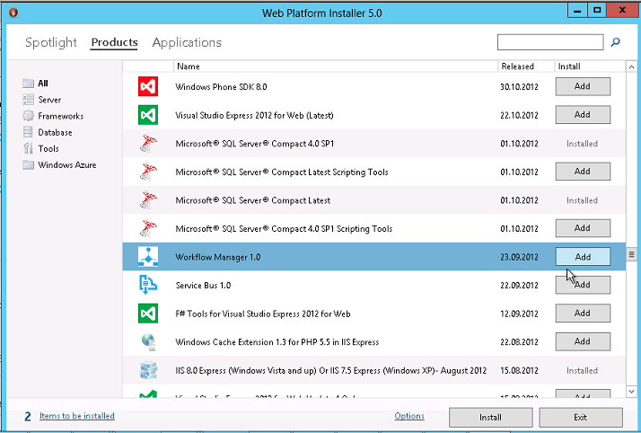Click the SQL Server Compact 4.0 SP1 icon
641x433 pixels.
pos(148,144)
